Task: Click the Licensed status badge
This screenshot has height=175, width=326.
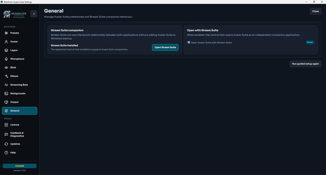Action: click(20, 166)
